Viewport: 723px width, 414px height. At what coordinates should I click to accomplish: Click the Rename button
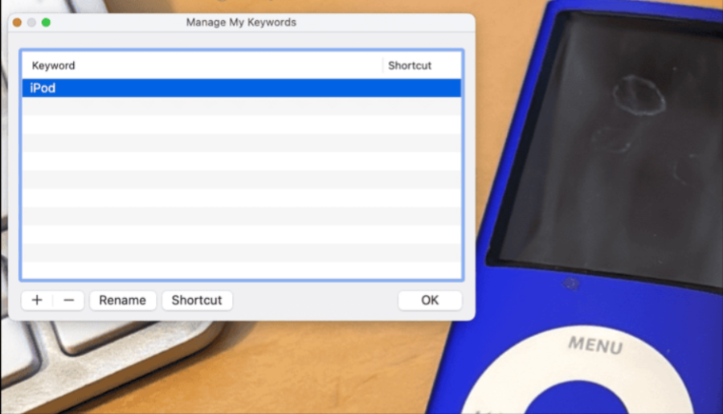(123, 301)
